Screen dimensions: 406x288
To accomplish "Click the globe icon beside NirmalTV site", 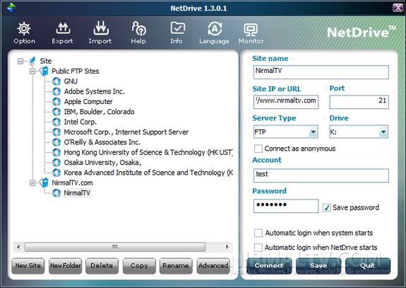I will click(x=56, y=192).
